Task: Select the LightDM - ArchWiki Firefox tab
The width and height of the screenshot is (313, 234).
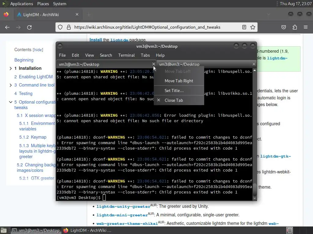Action: (48, 15)
